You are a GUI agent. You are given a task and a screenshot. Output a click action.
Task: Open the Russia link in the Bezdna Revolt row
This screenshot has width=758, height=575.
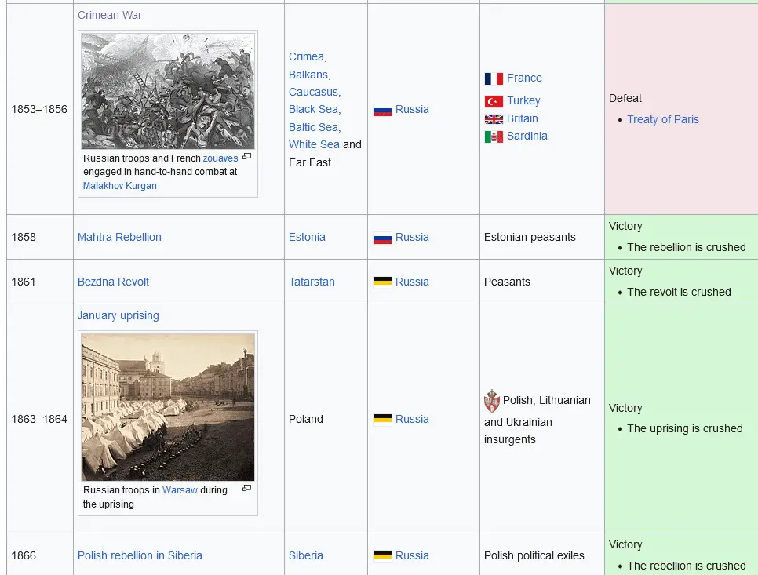(413, 282)
